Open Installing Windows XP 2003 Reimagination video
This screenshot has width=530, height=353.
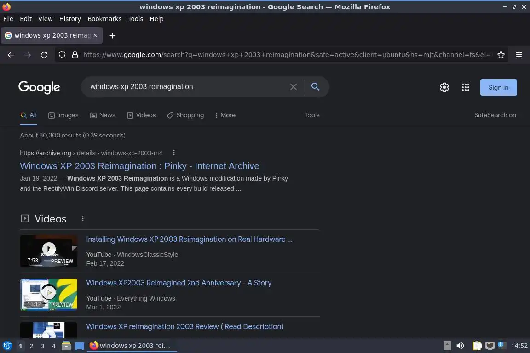pyautogui.click(x=189, y=239)
